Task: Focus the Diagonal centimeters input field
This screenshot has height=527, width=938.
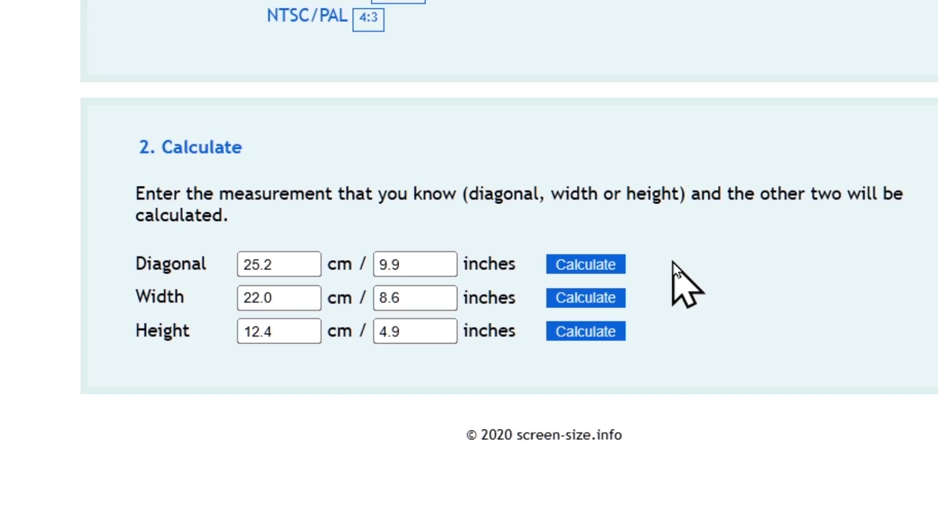Action: [279, 264]
